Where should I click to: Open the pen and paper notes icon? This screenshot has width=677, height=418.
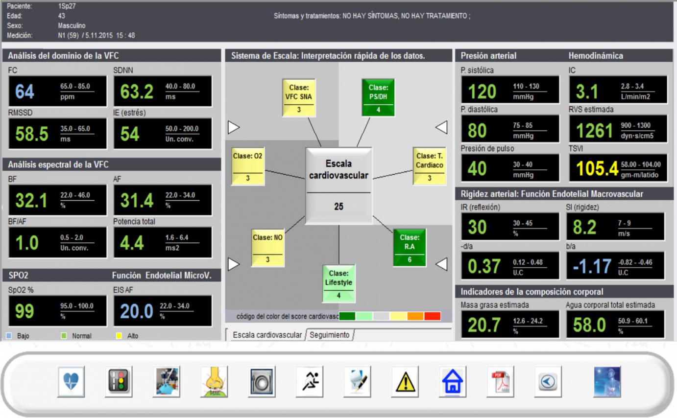(357, 382)
